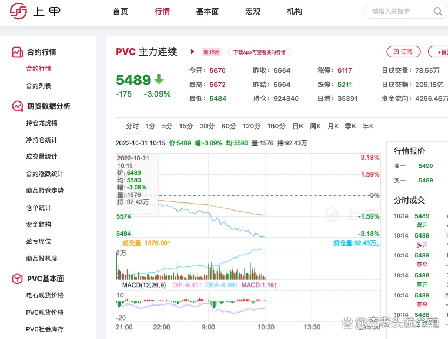Click the 合约行情 chart section icon
Screen dimensions: 448x339
[17, 52]
